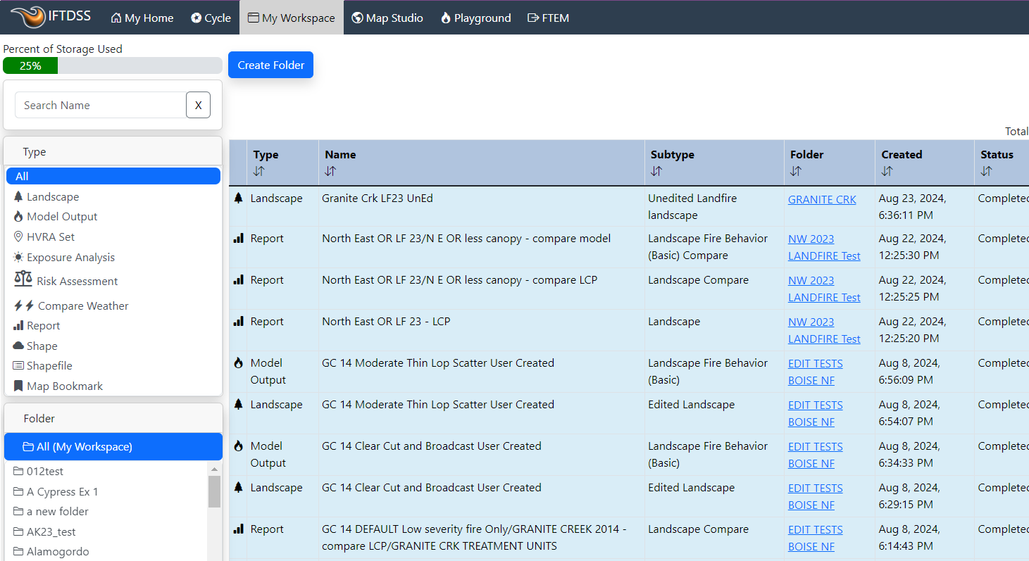
Task: Clear search with X button
Action: coord(198,105)
